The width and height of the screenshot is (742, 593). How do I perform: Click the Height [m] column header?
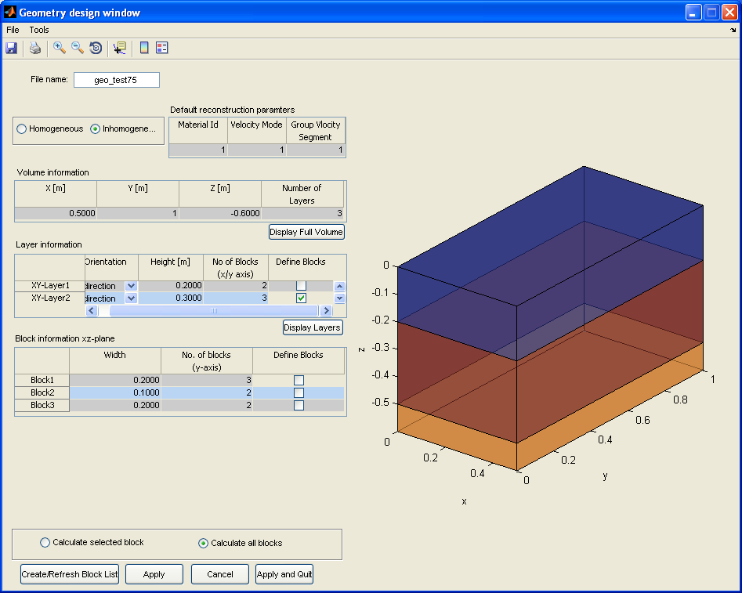pyautogui.click(x=170, y=268)
